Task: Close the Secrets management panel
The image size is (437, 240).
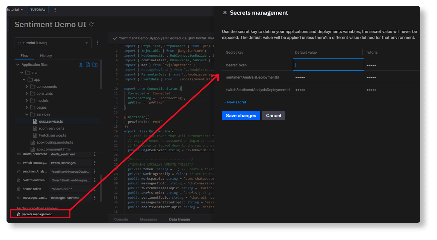Action: pos(225,13)
